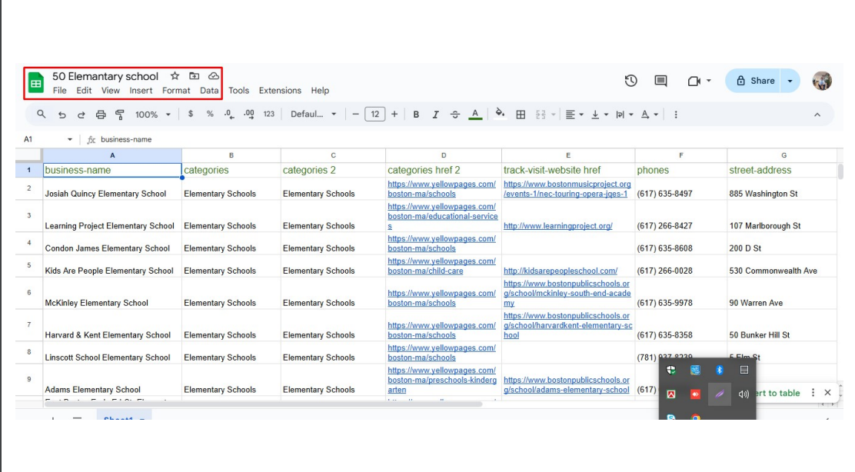The height and width of the screenshot is (472, 855).
Task: Open kidsarepeopleschool.com link
Action: (x=561, y=271)
